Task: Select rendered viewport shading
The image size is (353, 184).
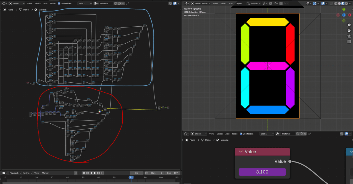Action: coord(347,4)
